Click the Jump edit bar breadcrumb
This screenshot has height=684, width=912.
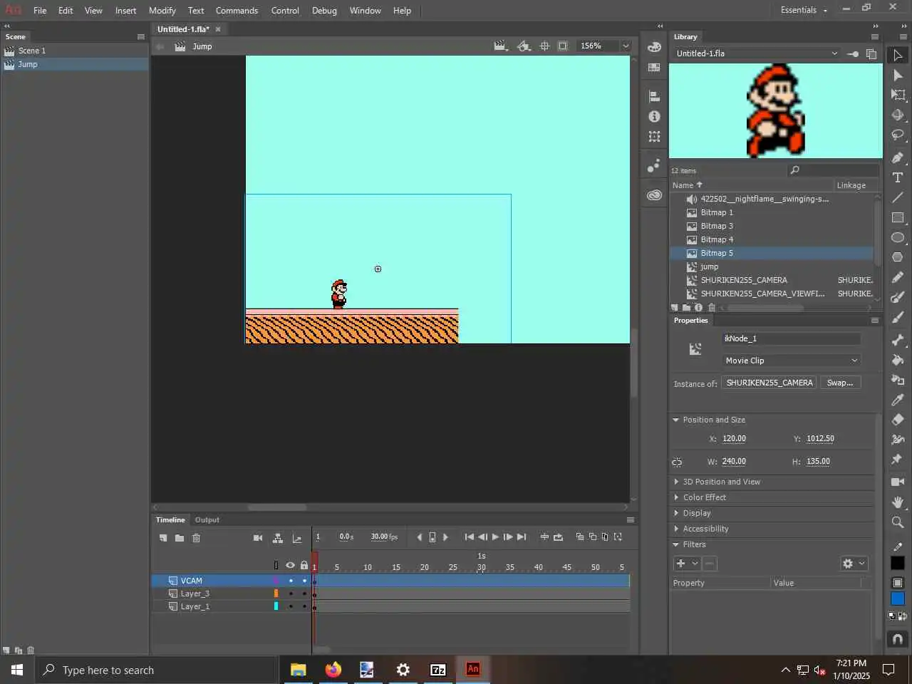click(202, 46)
